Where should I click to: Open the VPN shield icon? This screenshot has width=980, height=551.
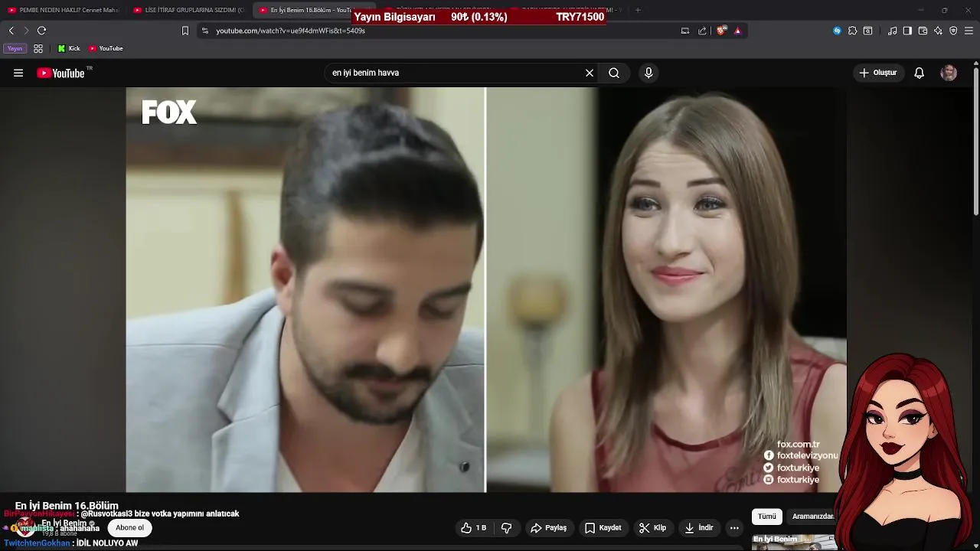953,31
